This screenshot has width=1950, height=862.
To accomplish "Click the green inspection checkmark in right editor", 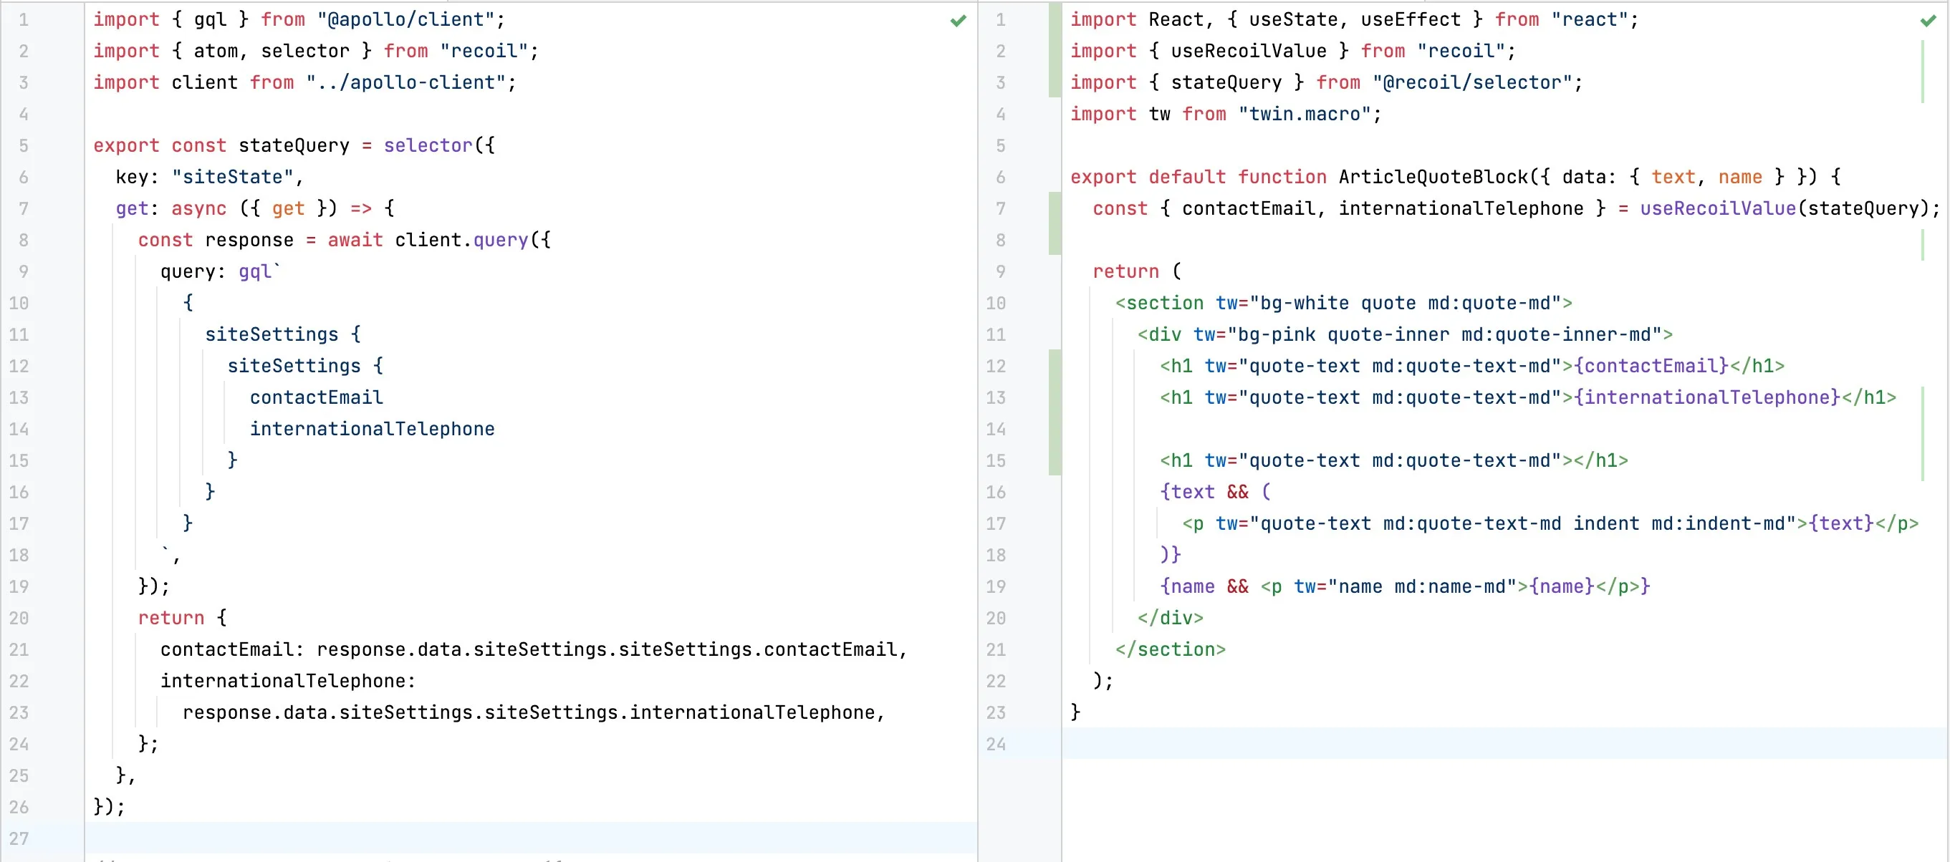I will (1928, 21).
